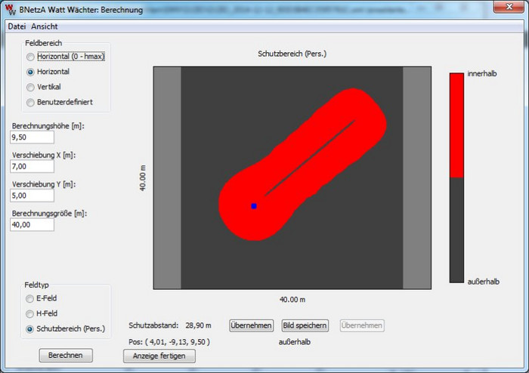This screenshot has width=529, height=373.
Task: Click the Berechnungshöhe input field
Action: (x=32, y=137)
